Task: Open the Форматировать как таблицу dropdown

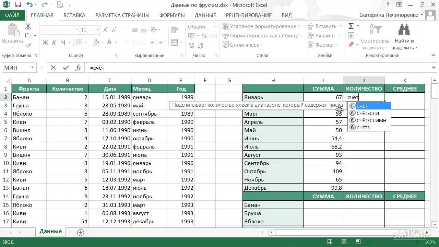Action: [262, 36]
